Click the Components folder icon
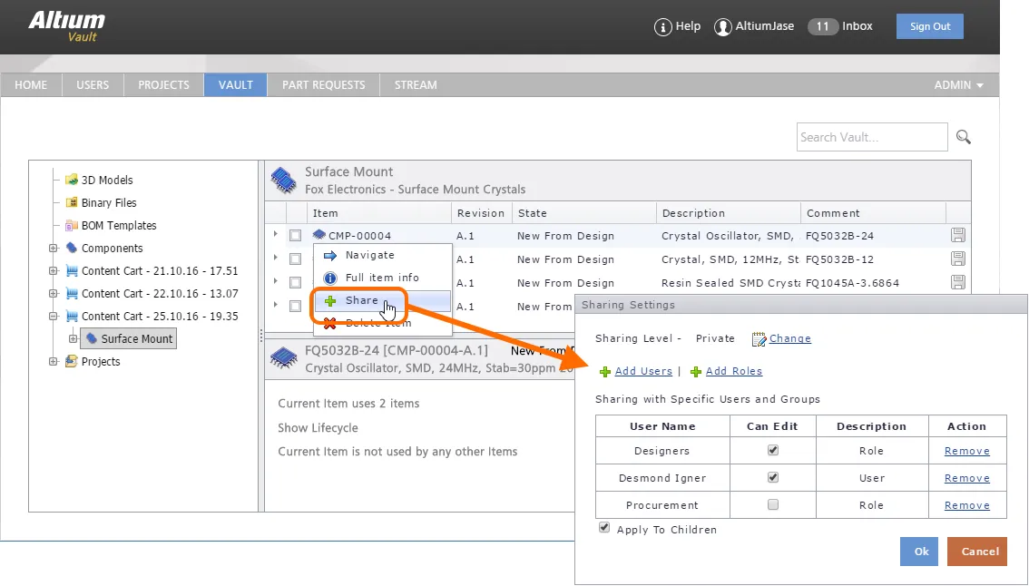The height and width of the screenshot is (586, 1029). point(72,248)
